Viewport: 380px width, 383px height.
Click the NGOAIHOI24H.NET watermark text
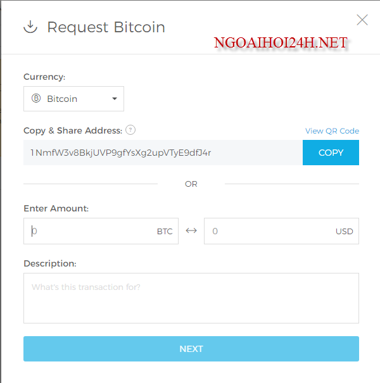[281, 43]
